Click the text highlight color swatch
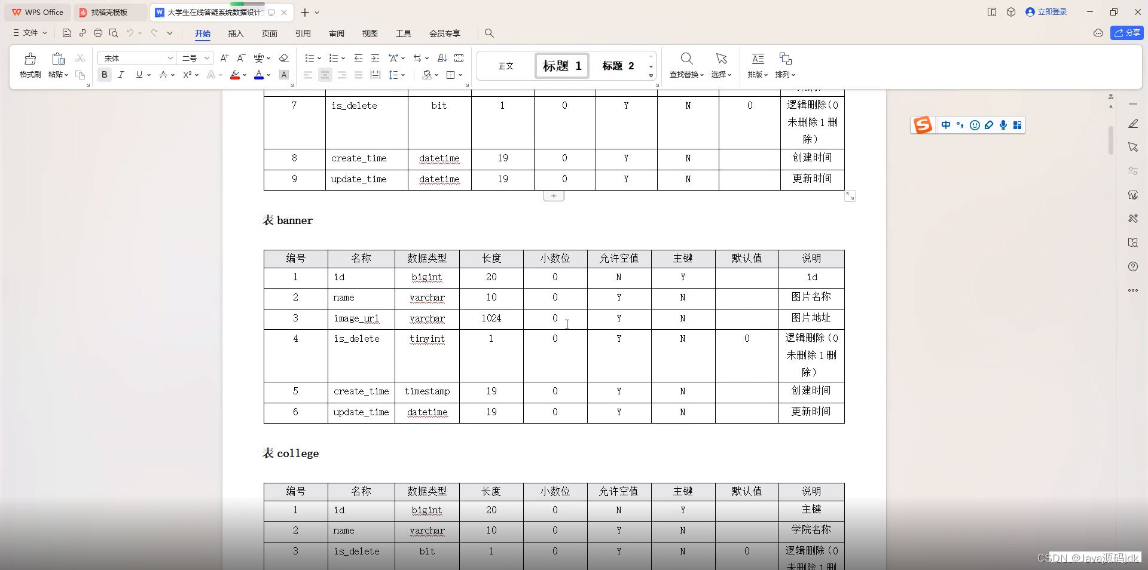 235,75
